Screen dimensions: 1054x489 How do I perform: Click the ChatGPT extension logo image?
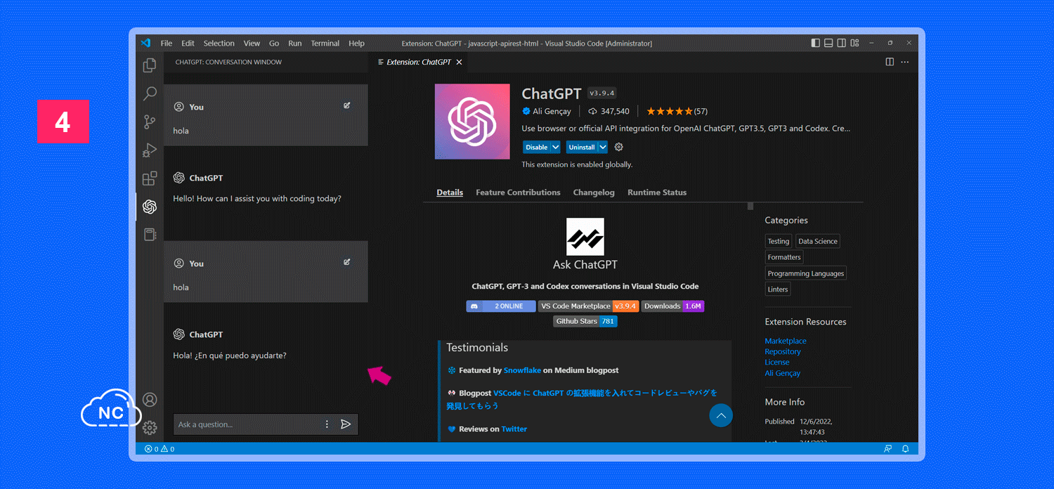472,122
